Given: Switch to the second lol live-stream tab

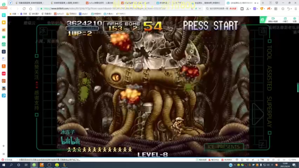Looking at the screenshot, I should point(66,3).
